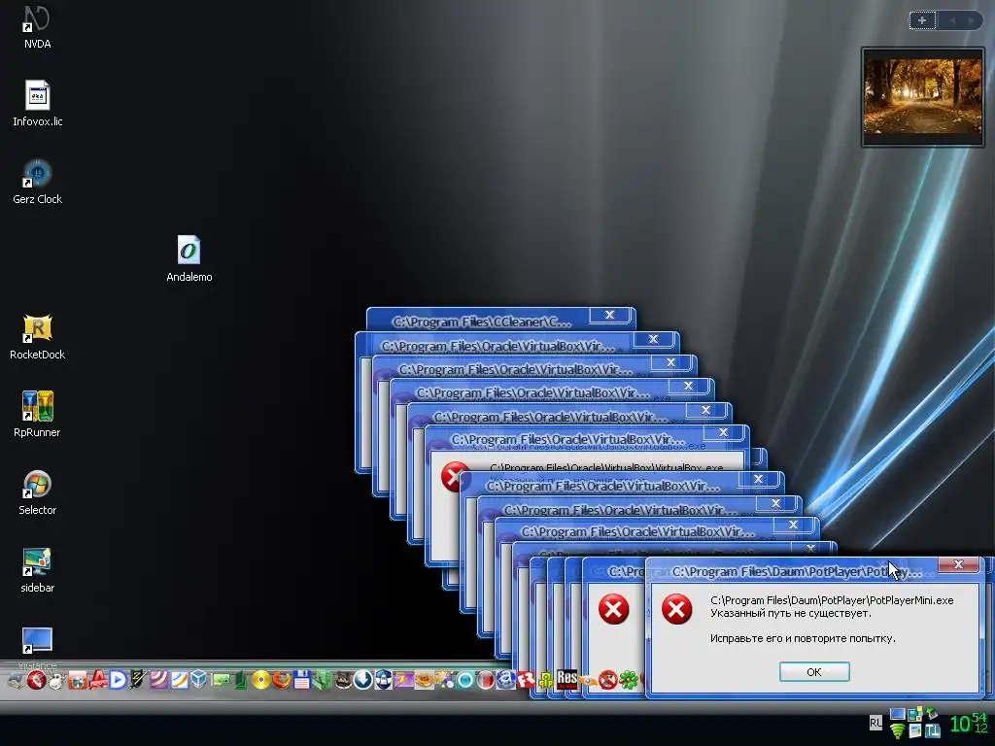Click the plus button above the photo widget
Image resolution: width=995 pixels, height=746 pixels.
coord(922,20)
